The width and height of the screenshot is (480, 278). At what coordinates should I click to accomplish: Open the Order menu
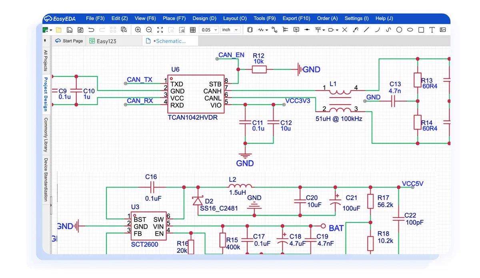(x=327, y=18)
